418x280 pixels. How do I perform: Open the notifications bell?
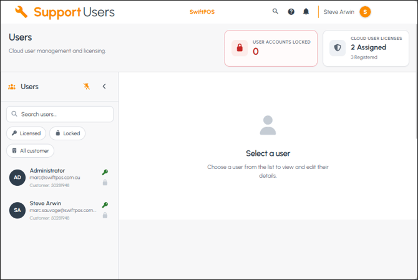[306, 11]
